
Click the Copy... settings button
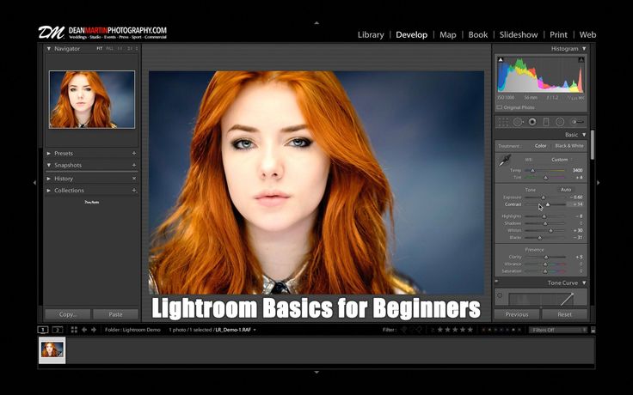[x=67, y=314]
